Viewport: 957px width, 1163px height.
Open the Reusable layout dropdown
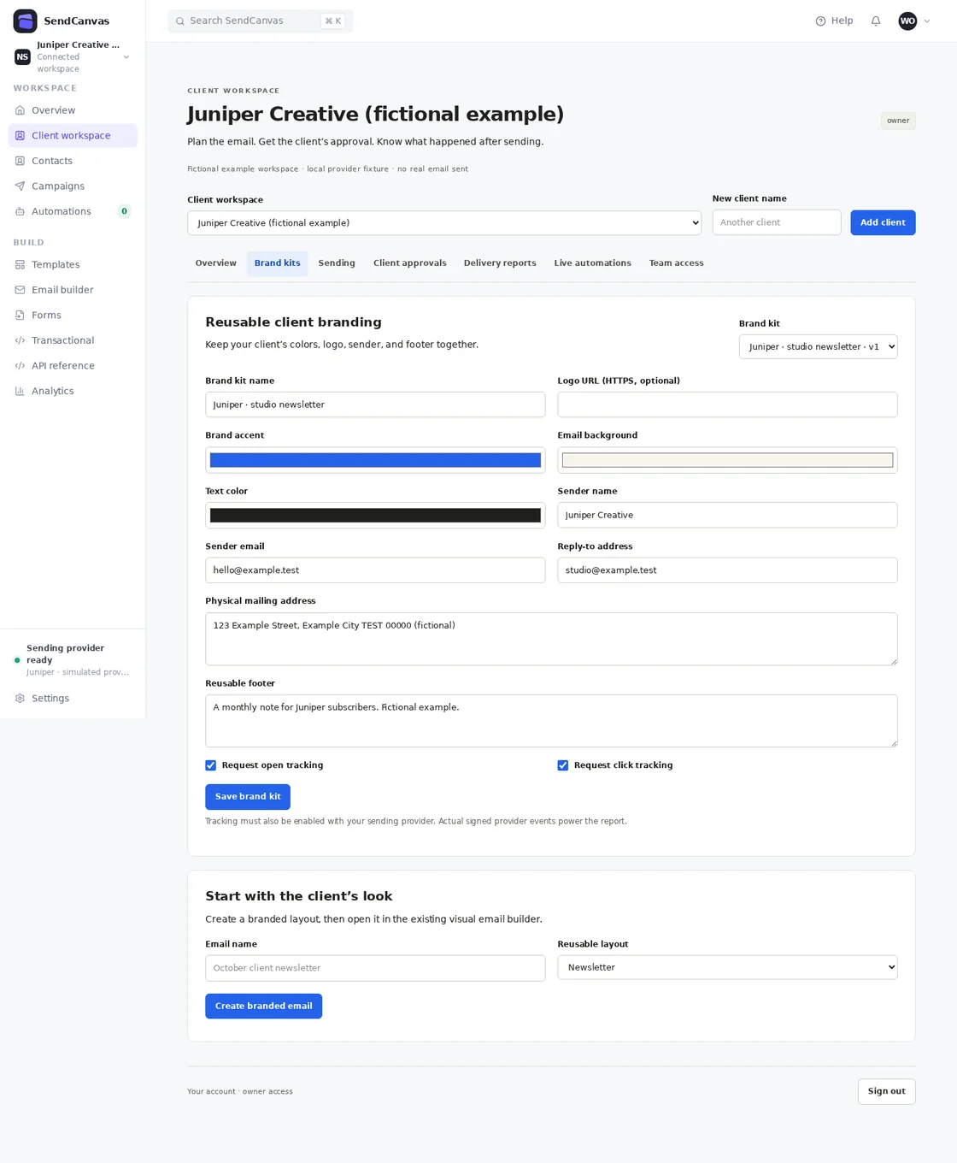(728, 968)
